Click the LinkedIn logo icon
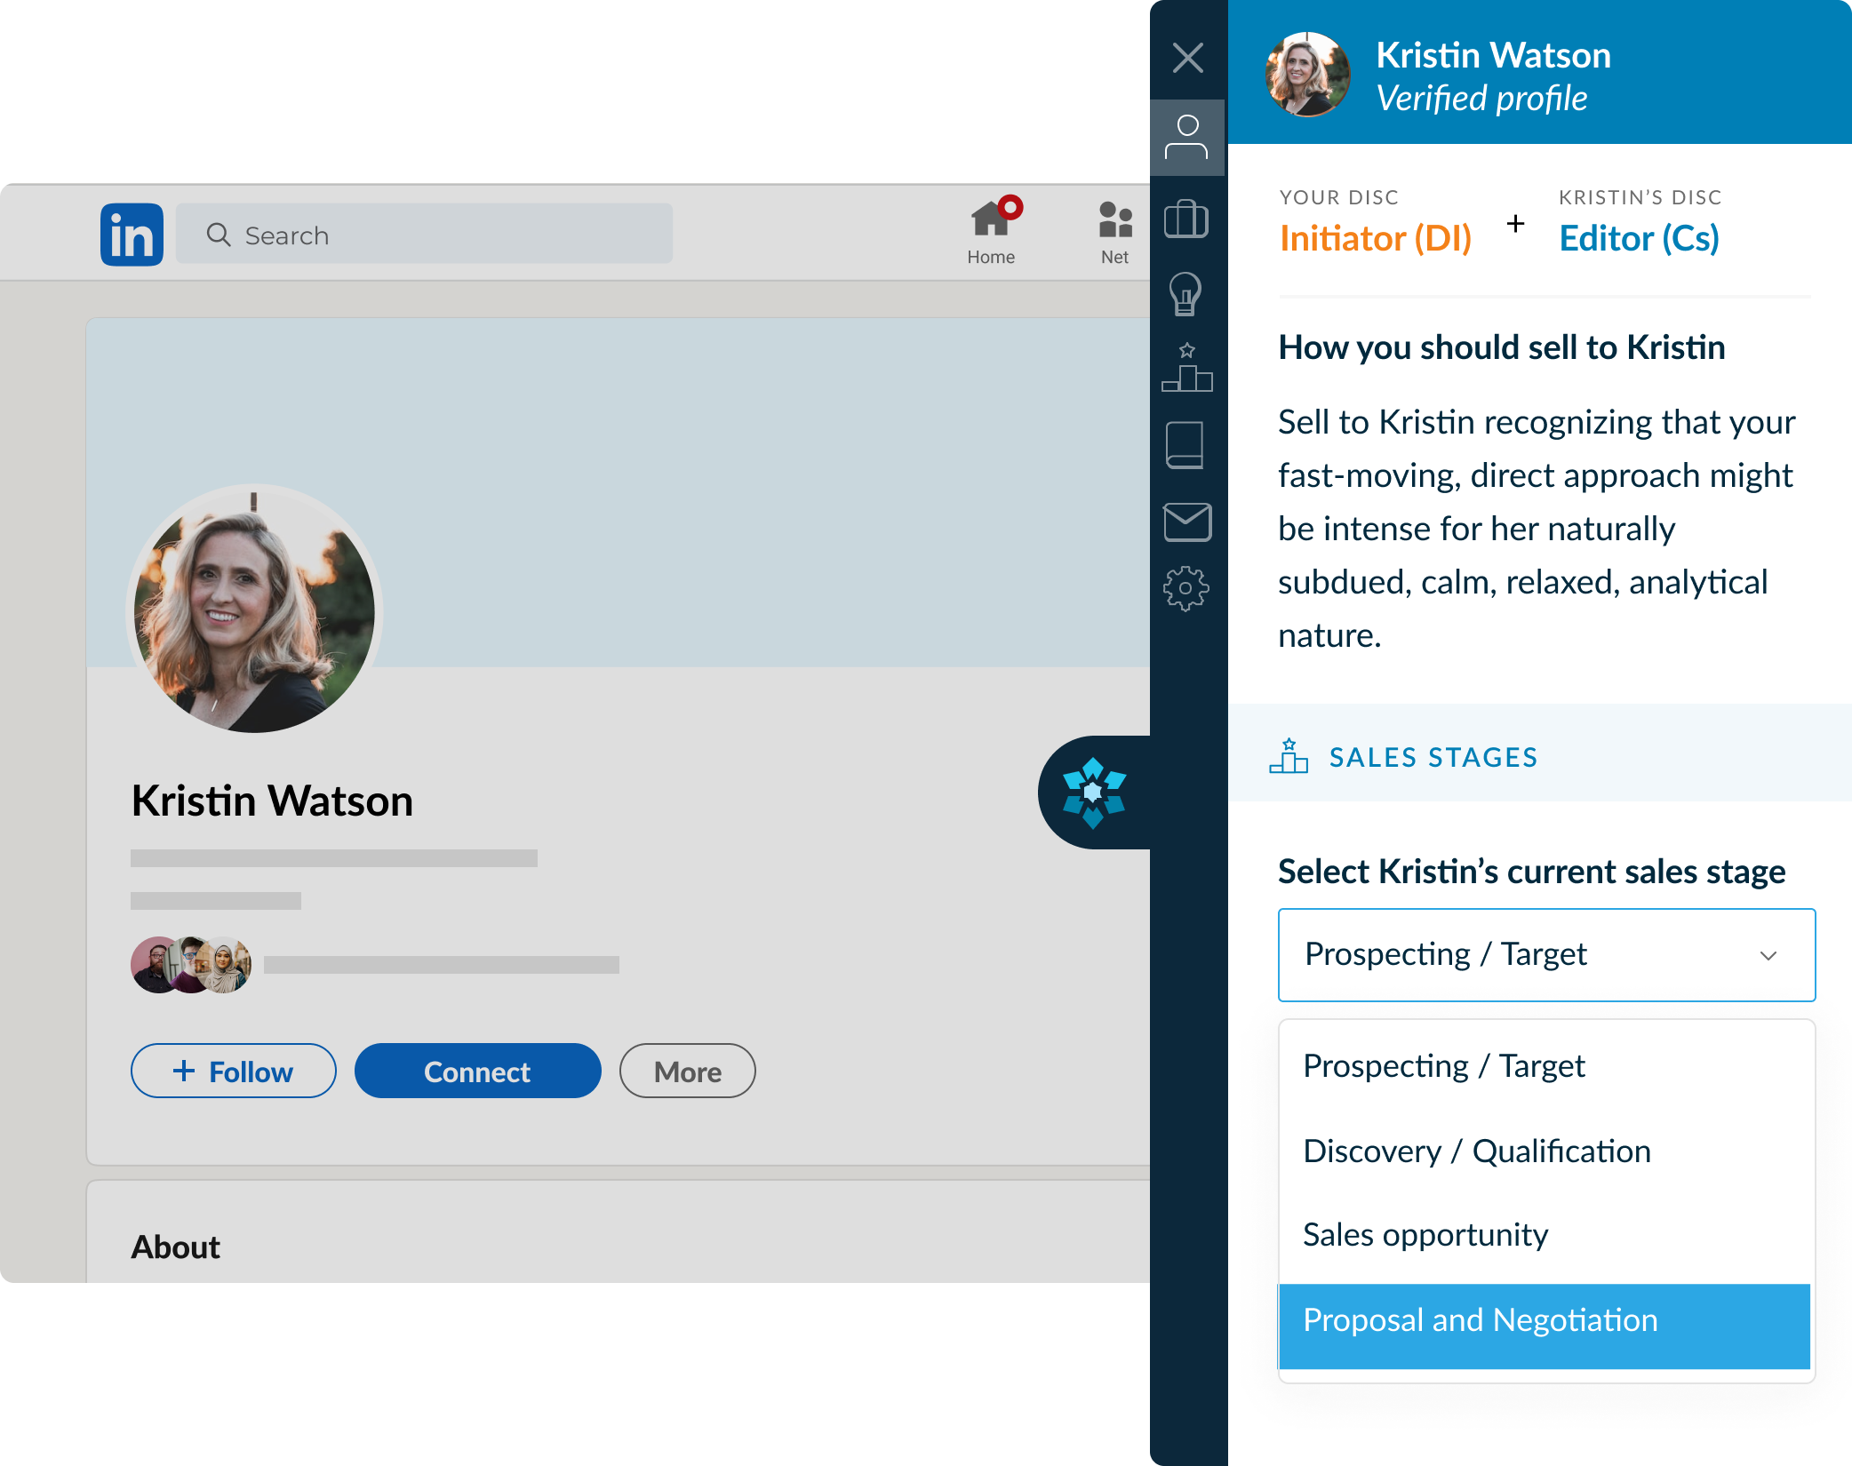This screenshot has width=1852, height=1466. [x=132, y=235]
